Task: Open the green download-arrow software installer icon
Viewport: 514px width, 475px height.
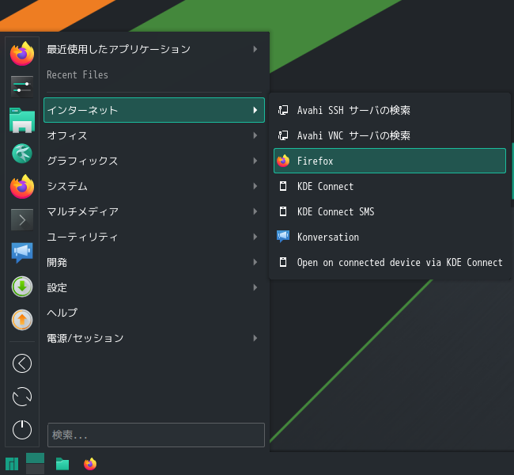Action: pyautogui.click(x=22, y=287)
